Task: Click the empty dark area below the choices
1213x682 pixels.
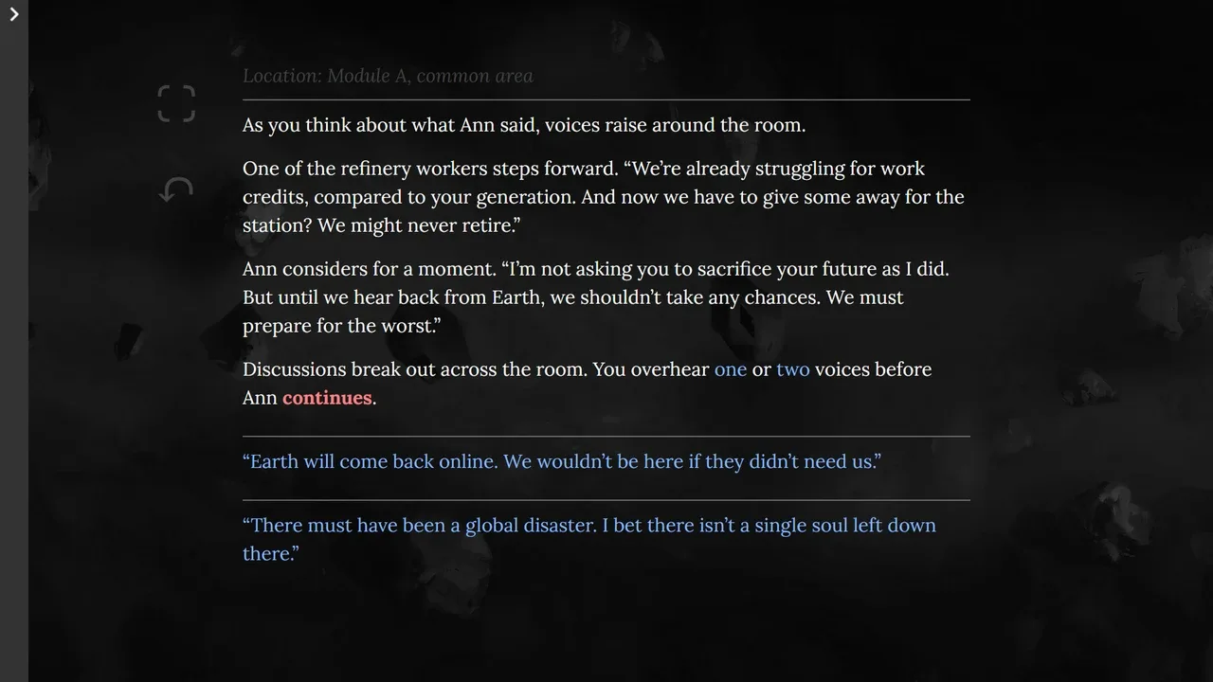Action: click(x=606, y=625)
